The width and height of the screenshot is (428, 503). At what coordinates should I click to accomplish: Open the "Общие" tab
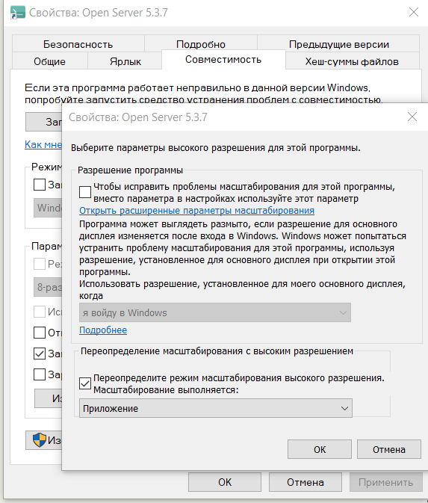[50, 61]
